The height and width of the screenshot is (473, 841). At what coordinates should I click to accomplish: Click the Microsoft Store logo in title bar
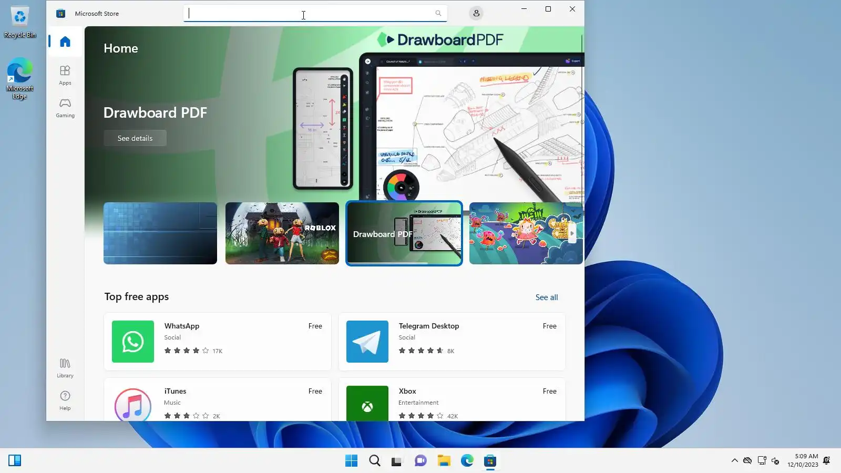tap(61, 14)
